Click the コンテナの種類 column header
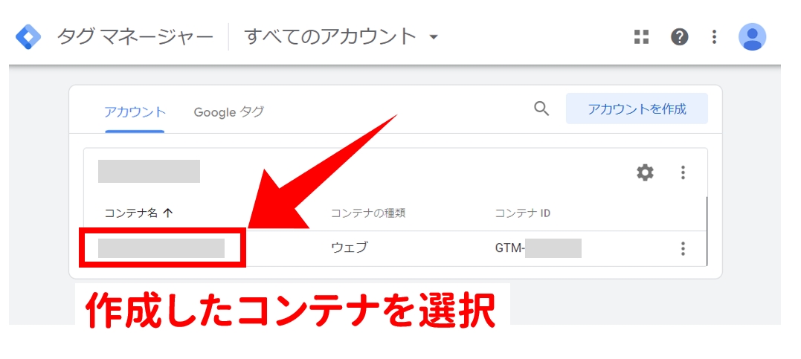The image size is (801, 359). tap(368, 213)
